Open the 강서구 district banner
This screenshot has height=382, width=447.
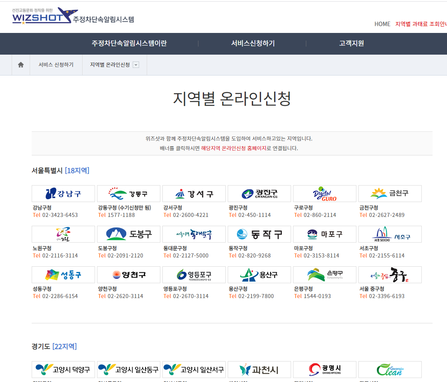pos(194,194)
